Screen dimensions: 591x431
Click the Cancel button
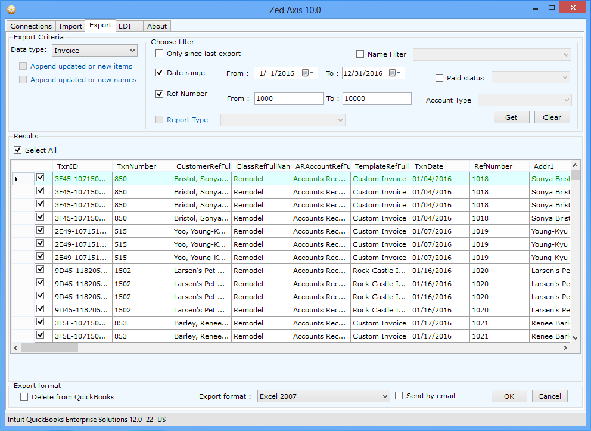[549, 396]
